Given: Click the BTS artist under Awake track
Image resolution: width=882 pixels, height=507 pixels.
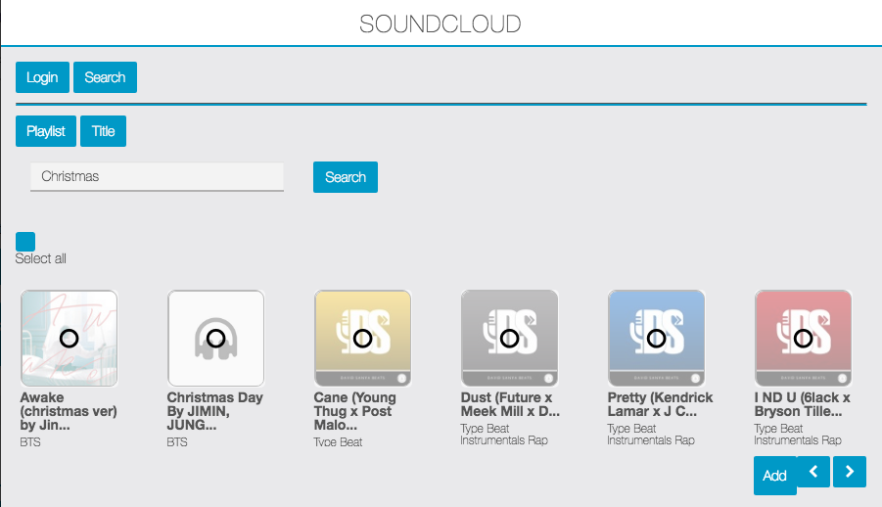Looking at the screenshot, I should 30,442.
